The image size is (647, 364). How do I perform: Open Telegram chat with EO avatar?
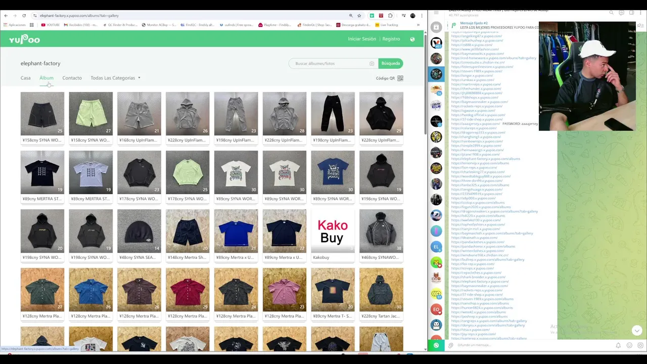click(436, 309)
